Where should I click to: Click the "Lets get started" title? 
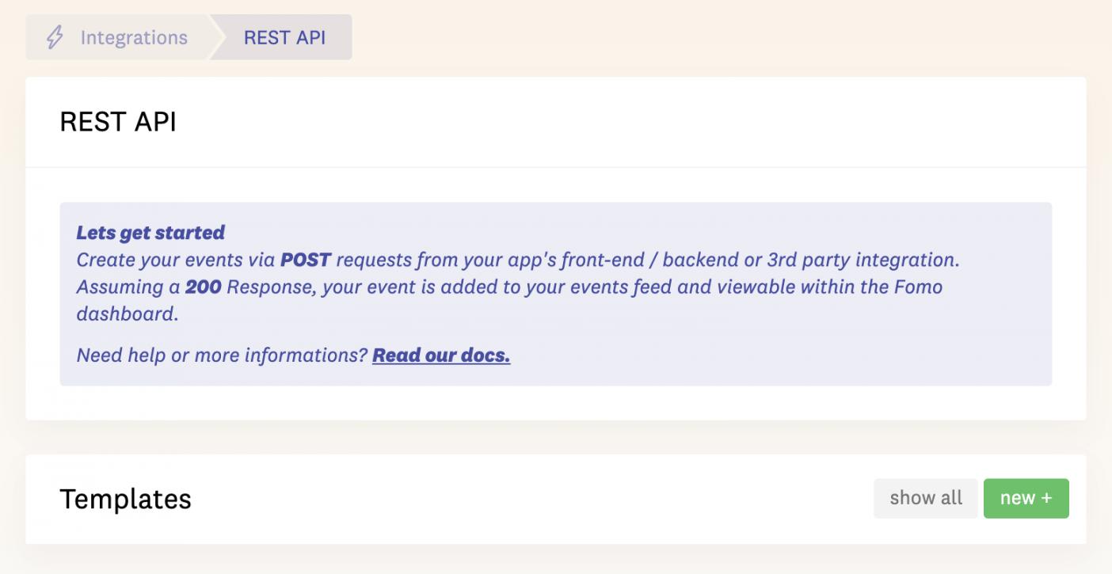pos(150,233)
